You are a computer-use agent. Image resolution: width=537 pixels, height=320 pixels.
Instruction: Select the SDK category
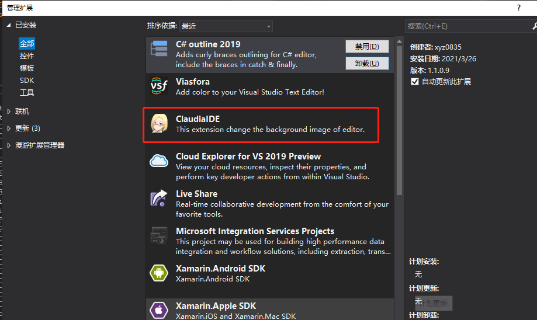pyautogui.click(x=27, y=81)
